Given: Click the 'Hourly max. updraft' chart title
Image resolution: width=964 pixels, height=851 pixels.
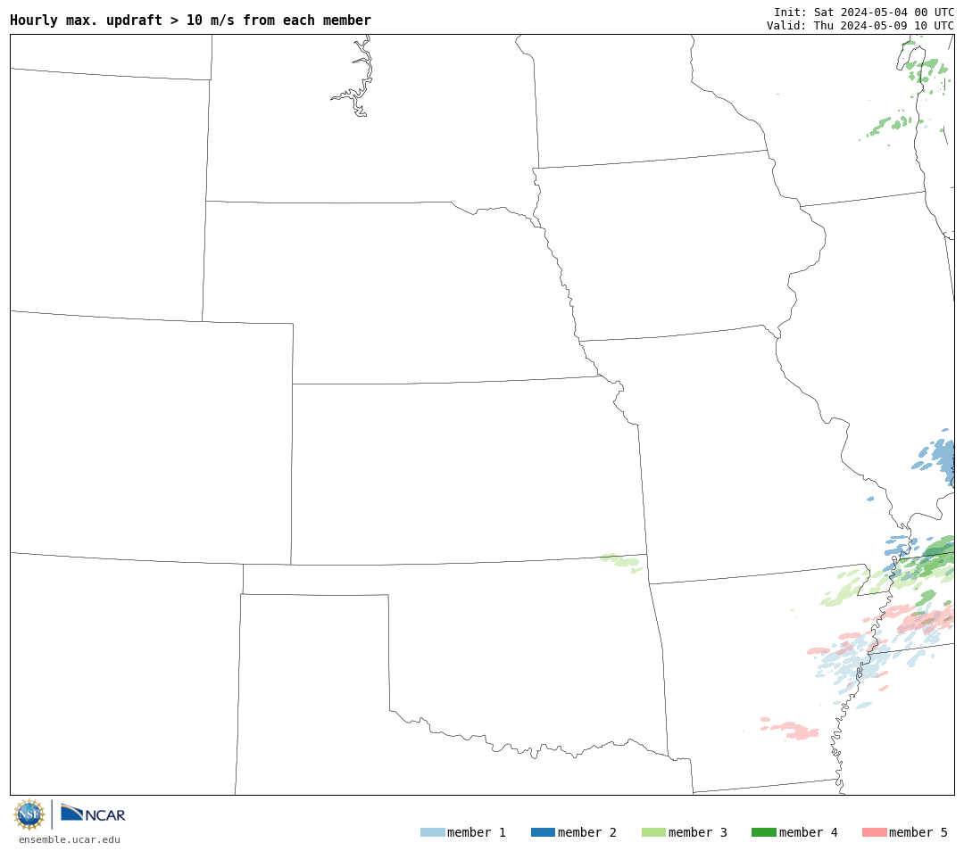Looking at the screenshot, I should click(191, 21).
